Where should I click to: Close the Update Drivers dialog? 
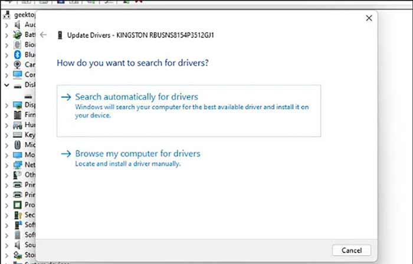tap(369, 18)
